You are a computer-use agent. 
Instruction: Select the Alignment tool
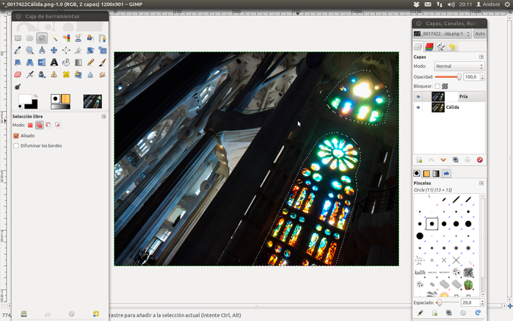pyautogui.click(x=66, y=50)
